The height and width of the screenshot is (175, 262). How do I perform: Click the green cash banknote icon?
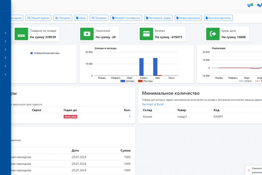(x=87, y=34)
